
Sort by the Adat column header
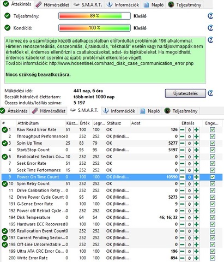click(x=154, y=123)
